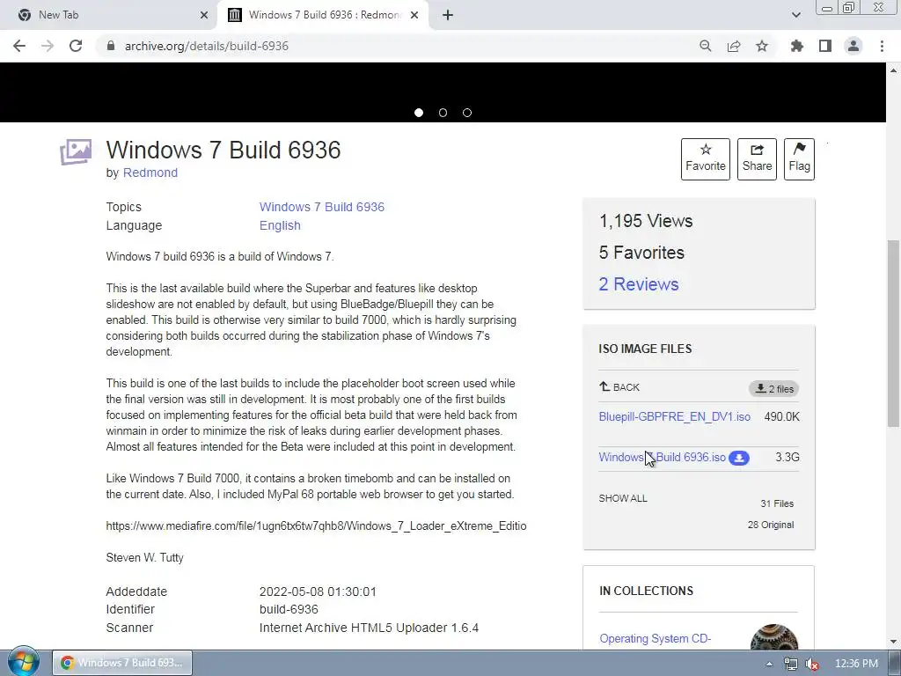Click the 12:36 PM taskbar clock
This screenshot has width=901, height=676.
point(856,664)
